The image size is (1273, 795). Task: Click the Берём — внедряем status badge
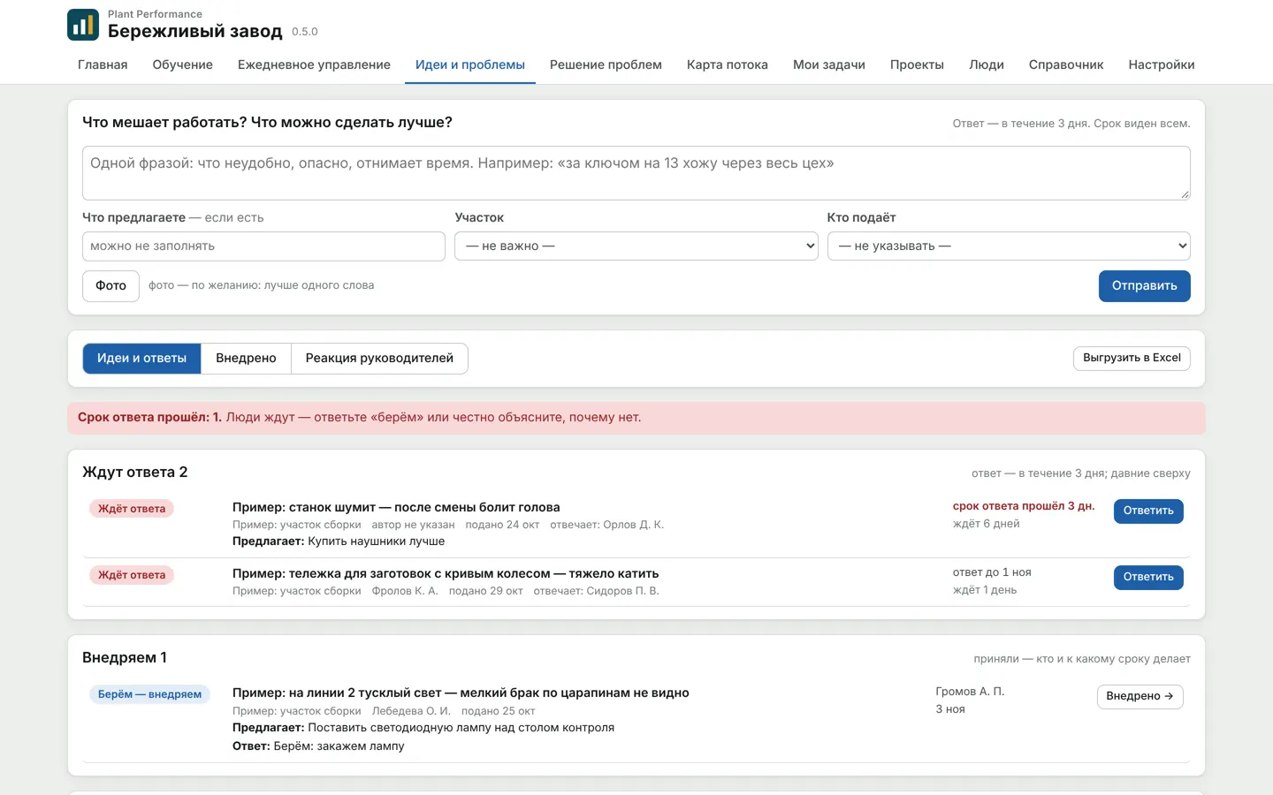(x=149, y=694)
